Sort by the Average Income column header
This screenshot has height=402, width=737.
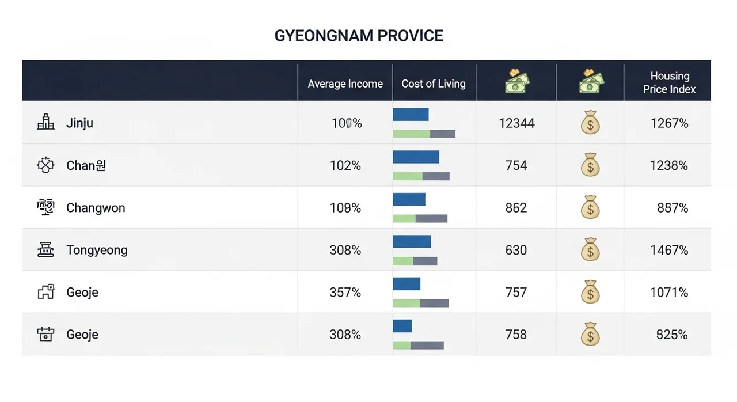[x=345, y=84]
